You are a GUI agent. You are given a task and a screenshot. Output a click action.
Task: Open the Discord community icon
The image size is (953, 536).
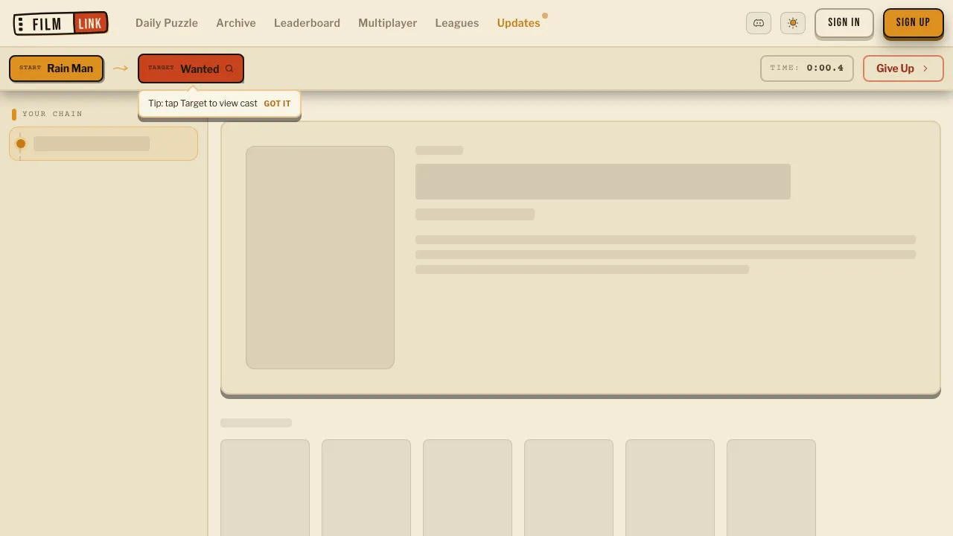pyautogui.click(x=759, y=23)
